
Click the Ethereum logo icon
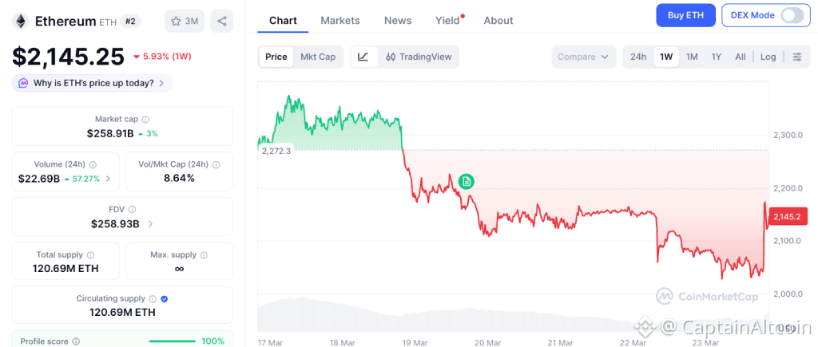click(20, 21)
